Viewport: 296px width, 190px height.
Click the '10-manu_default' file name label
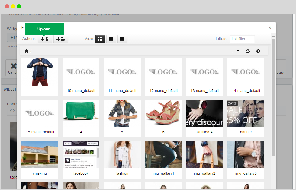(x=81, y=91)
